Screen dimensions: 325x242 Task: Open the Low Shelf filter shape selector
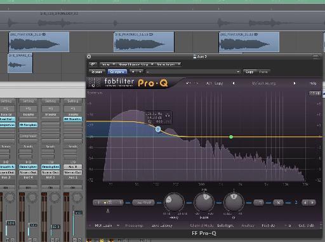tap(143, 203)
